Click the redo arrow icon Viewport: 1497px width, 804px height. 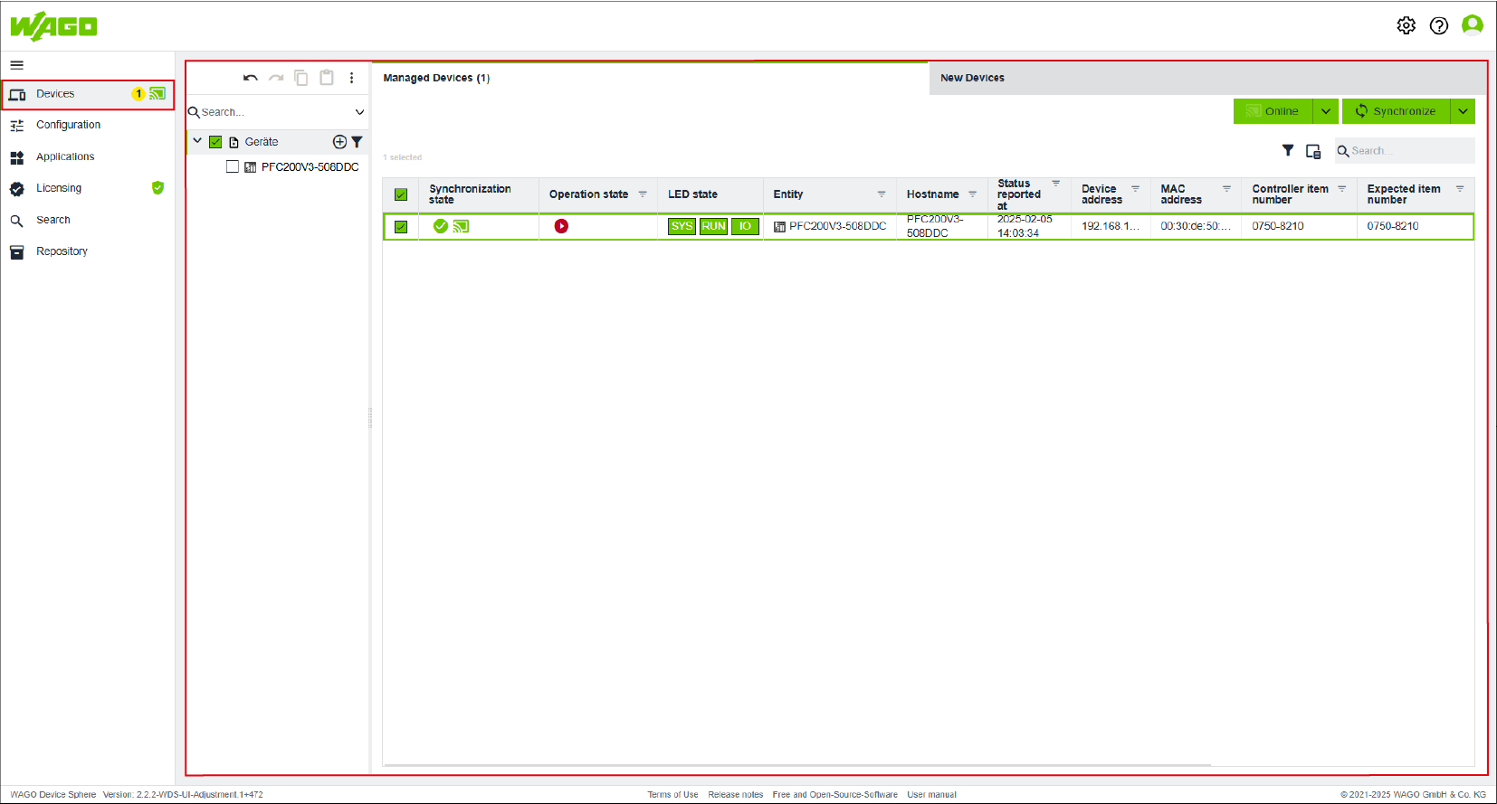(x=276, y=78)
